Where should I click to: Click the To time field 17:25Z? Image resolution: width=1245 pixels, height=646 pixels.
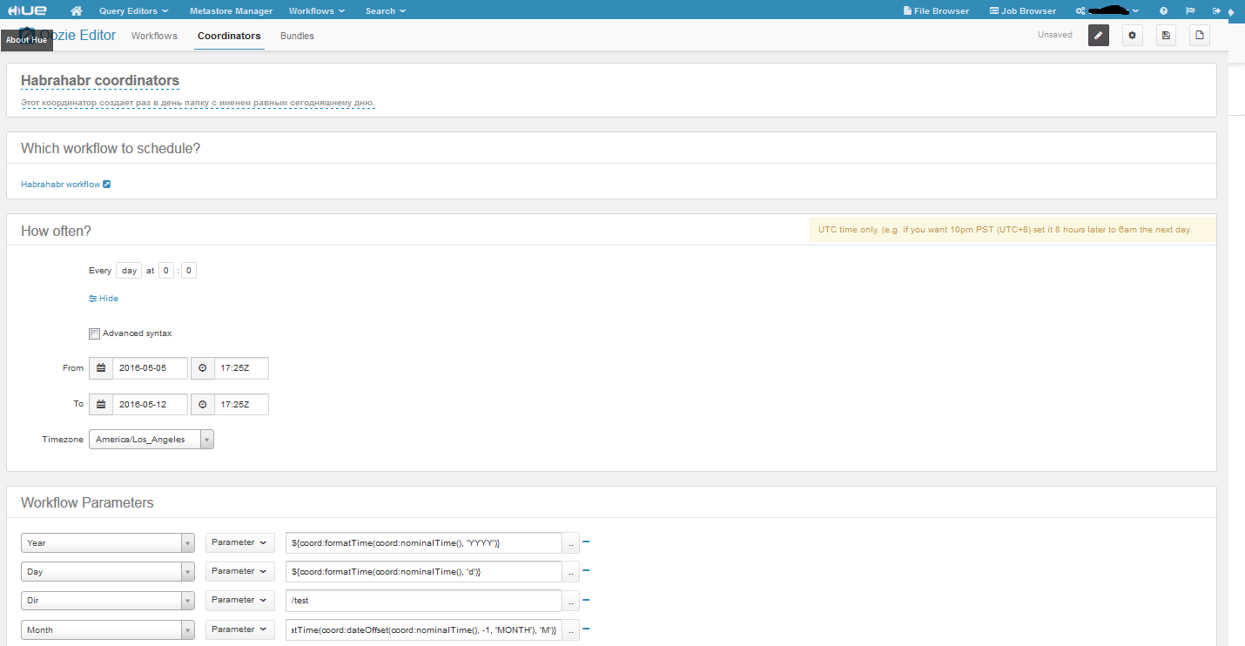click(x=241, y=405)
